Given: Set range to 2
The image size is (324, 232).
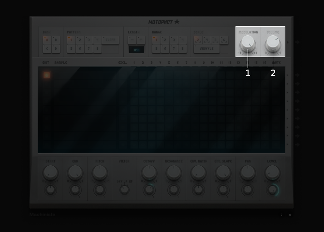Looking at the screenshot, I should 165,40.
